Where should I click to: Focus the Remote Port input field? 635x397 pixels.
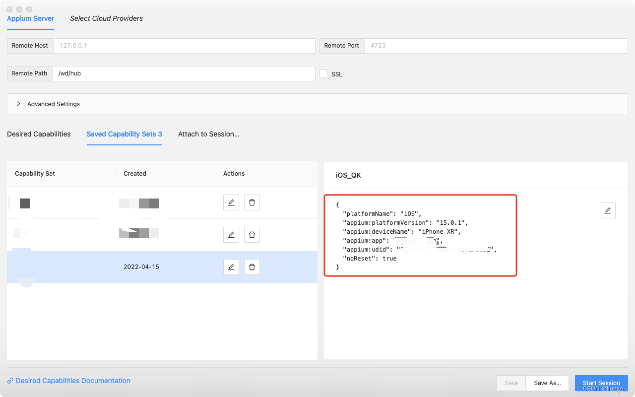point(496,46)
